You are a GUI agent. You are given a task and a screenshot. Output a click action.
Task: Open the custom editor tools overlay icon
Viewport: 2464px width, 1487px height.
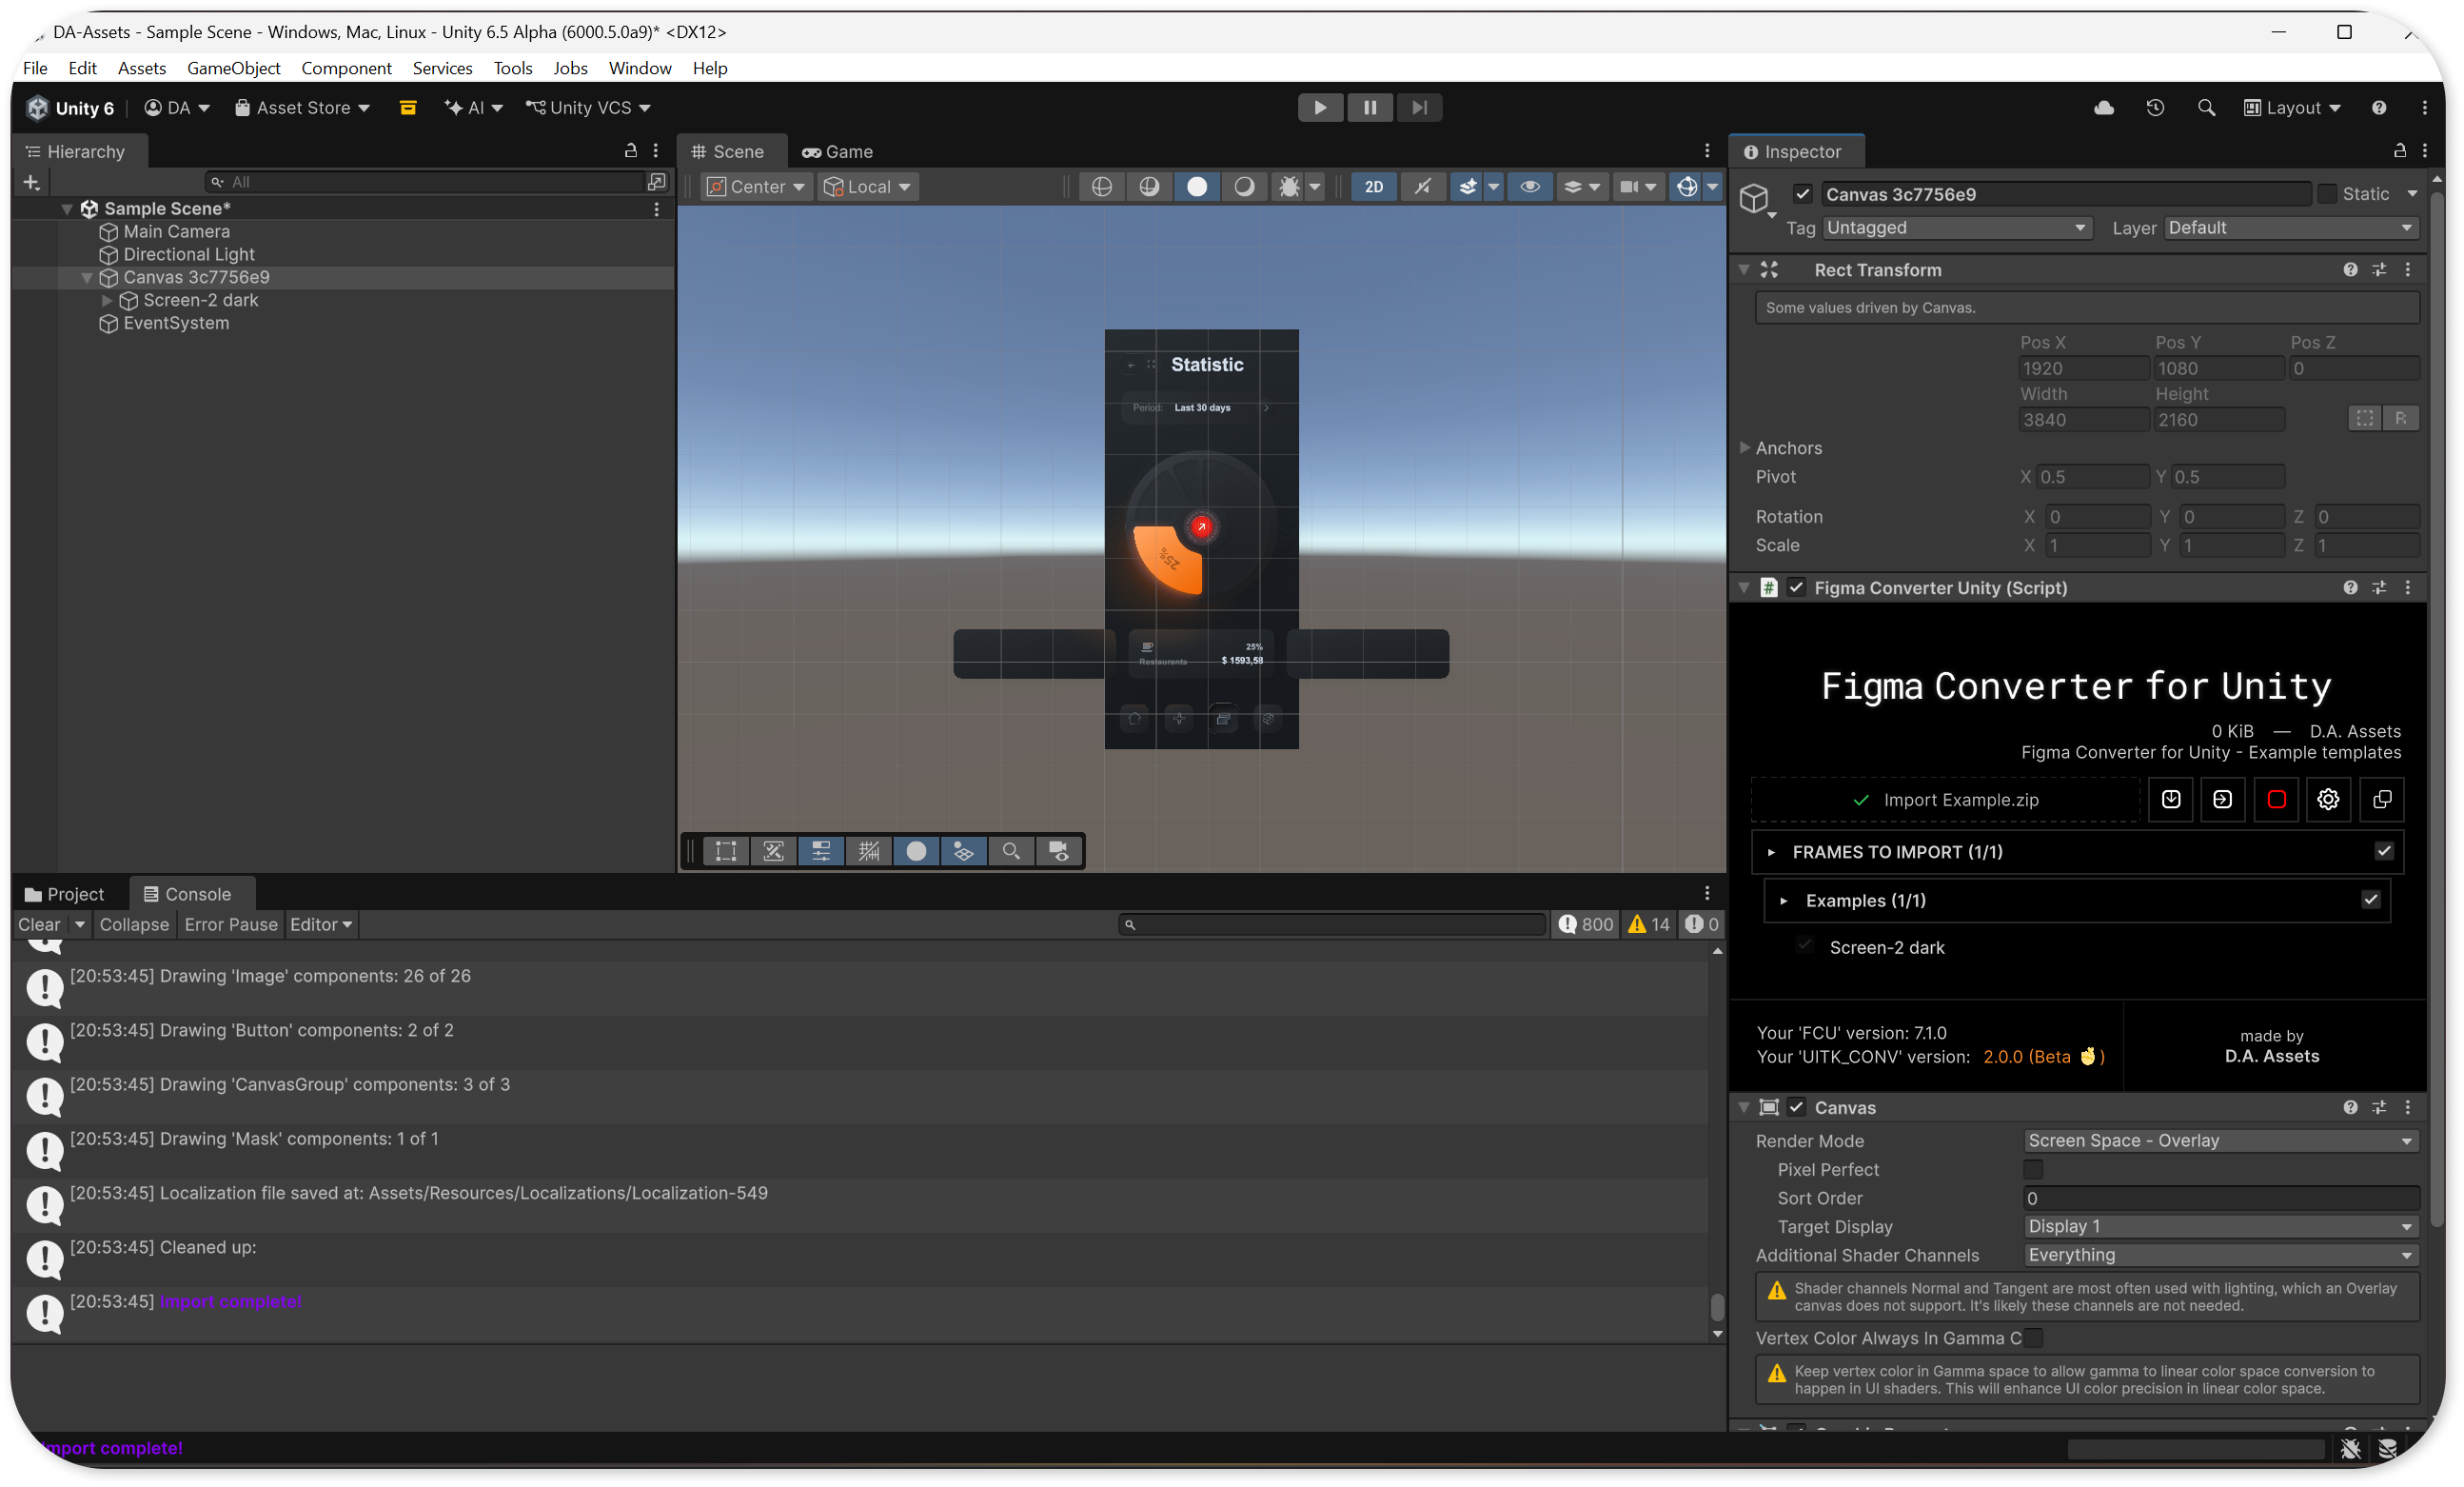pyautogui.click(x=773, y=851)
